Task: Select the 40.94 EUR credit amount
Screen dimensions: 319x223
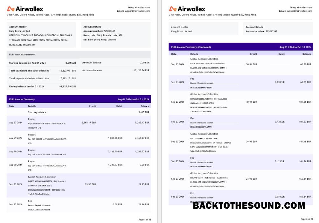Action: point(252,102)
